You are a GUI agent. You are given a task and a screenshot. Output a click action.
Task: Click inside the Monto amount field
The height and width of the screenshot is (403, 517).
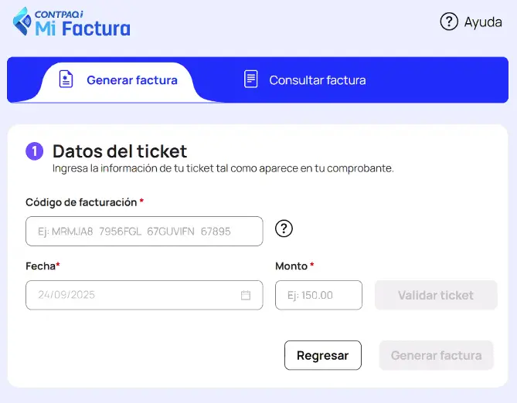pyautogui.click(x=318, y=295)
